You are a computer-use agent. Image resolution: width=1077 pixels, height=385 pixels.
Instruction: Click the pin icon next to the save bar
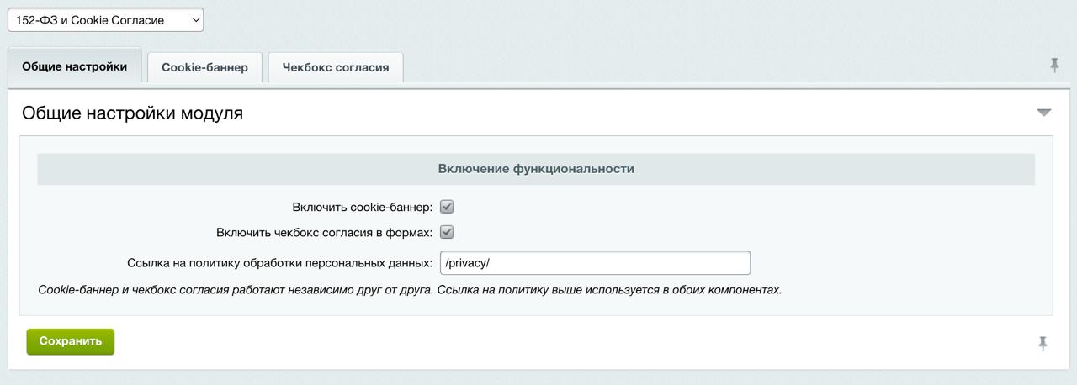1043,343
